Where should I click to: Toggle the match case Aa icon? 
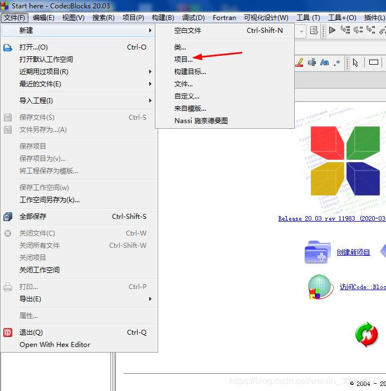coord(324,62)
